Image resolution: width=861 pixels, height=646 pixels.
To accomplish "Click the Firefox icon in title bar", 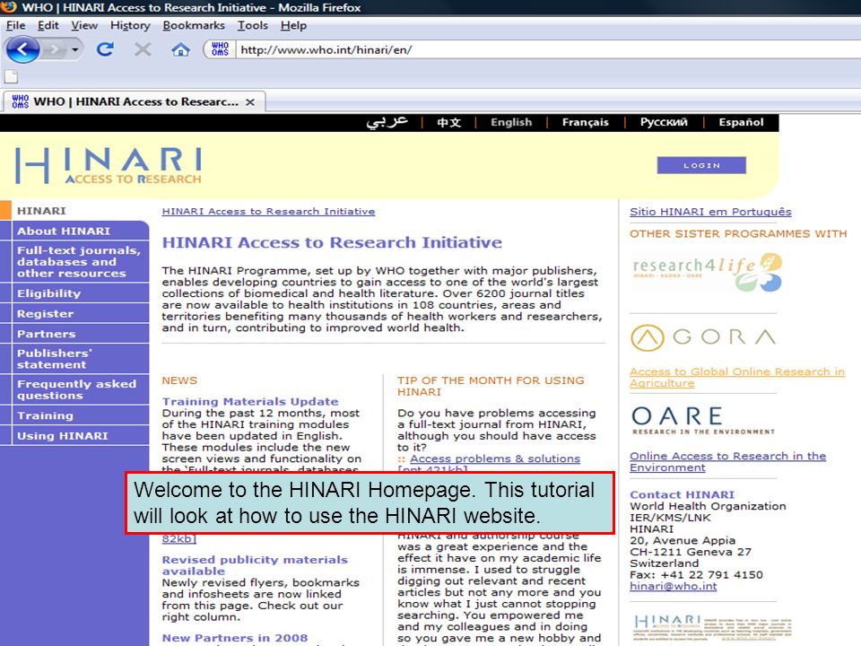I will [8, 7].
